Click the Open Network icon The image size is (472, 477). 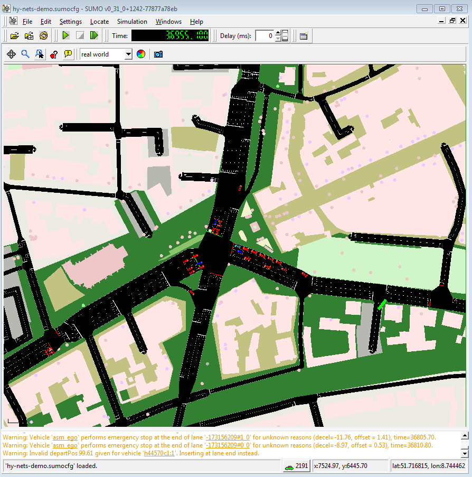pyautogui.click(x=29, y=35)
